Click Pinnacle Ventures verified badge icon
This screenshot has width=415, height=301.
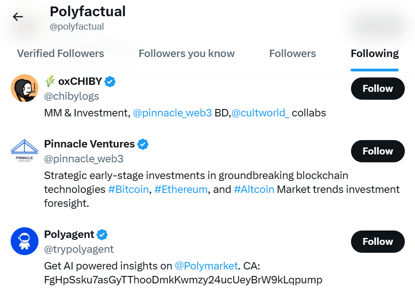point(143,144)
